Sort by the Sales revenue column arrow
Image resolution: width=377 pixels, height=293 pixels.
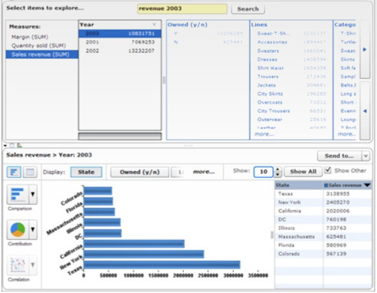(x=367, y=185)
